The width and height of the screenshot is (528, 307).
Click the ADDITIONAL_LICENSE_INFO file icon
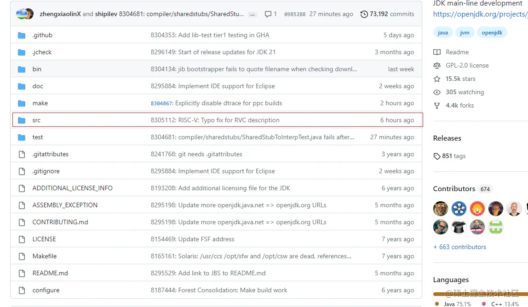(22, 188)
